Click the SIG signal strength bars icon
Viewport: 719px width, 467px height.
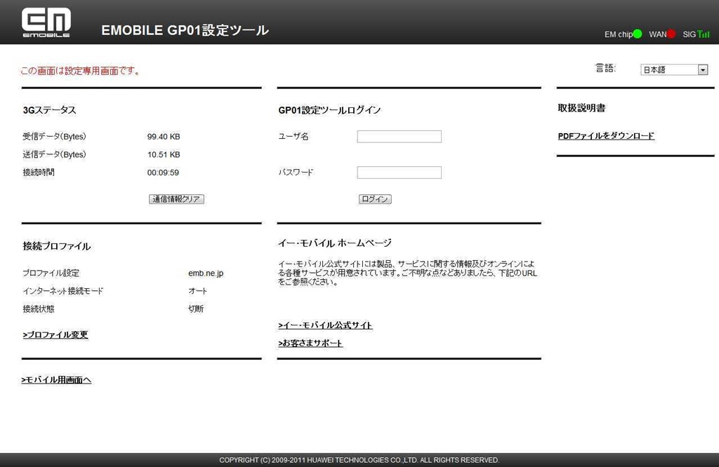704,34
